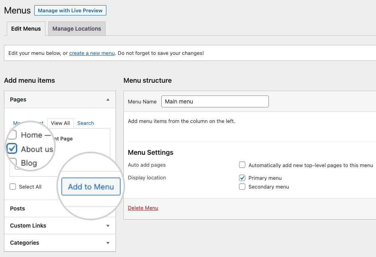The image size is (376, 257).
Task: Check the Select All checkbox
Action: point(13,187)
